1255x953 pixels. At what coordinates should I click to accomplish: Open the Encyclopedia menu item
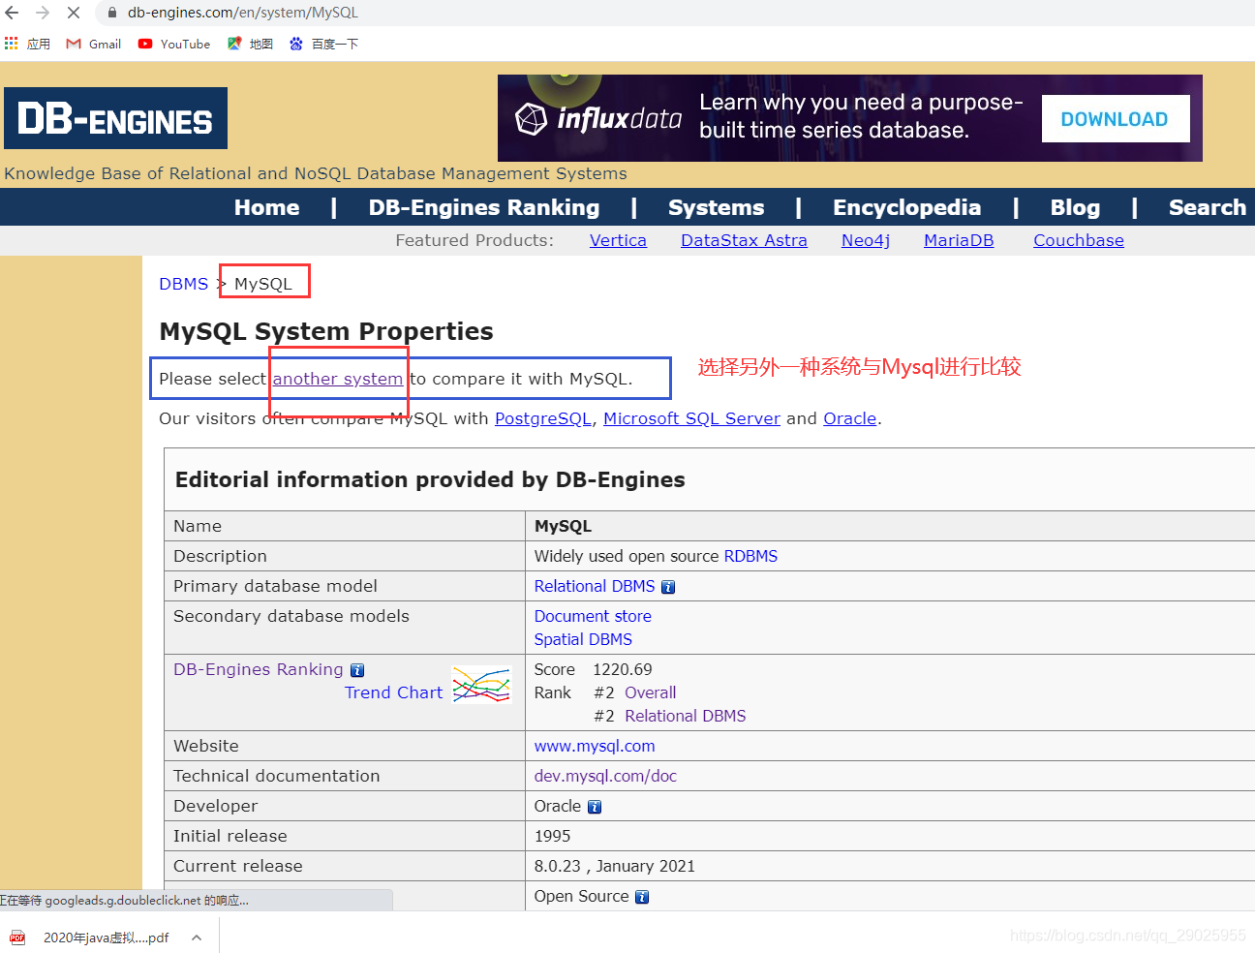point(907,207)
